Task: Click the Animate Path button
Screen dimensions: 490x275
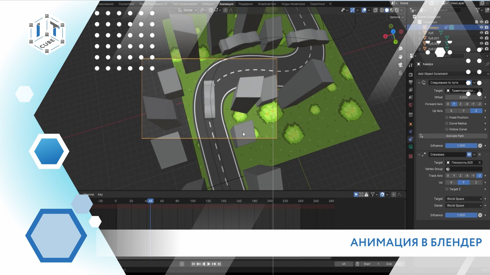Action: pyautogui.click(x=455, y=136)
